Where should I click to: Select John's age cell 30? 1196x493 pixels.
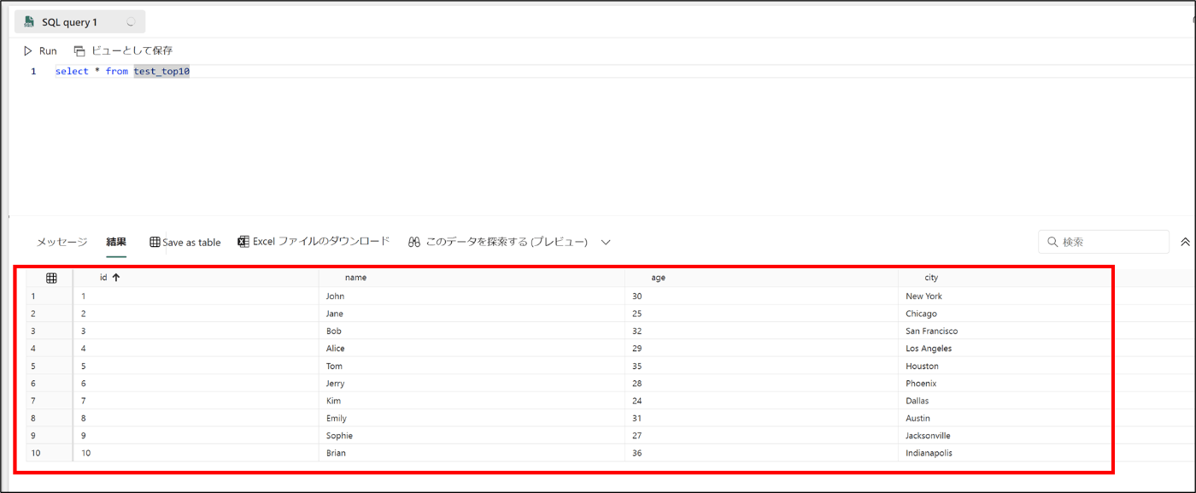click(x=761, y=296)
